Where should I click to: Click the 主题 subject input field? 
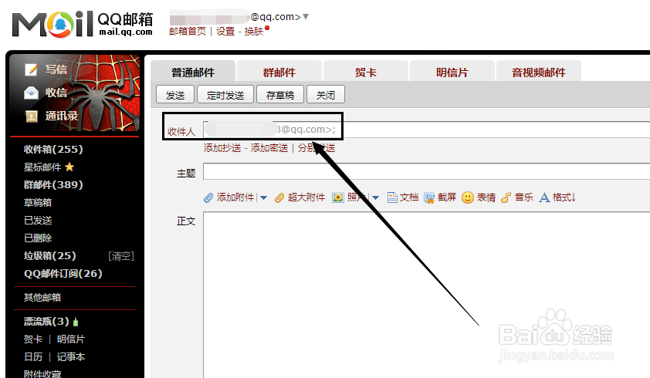427,171
